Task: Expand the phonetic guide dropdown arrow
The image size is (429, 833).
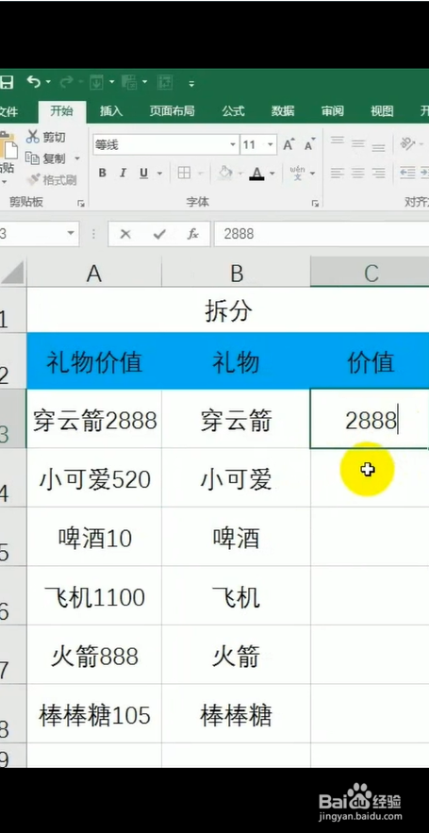Action: click(312, 174)
